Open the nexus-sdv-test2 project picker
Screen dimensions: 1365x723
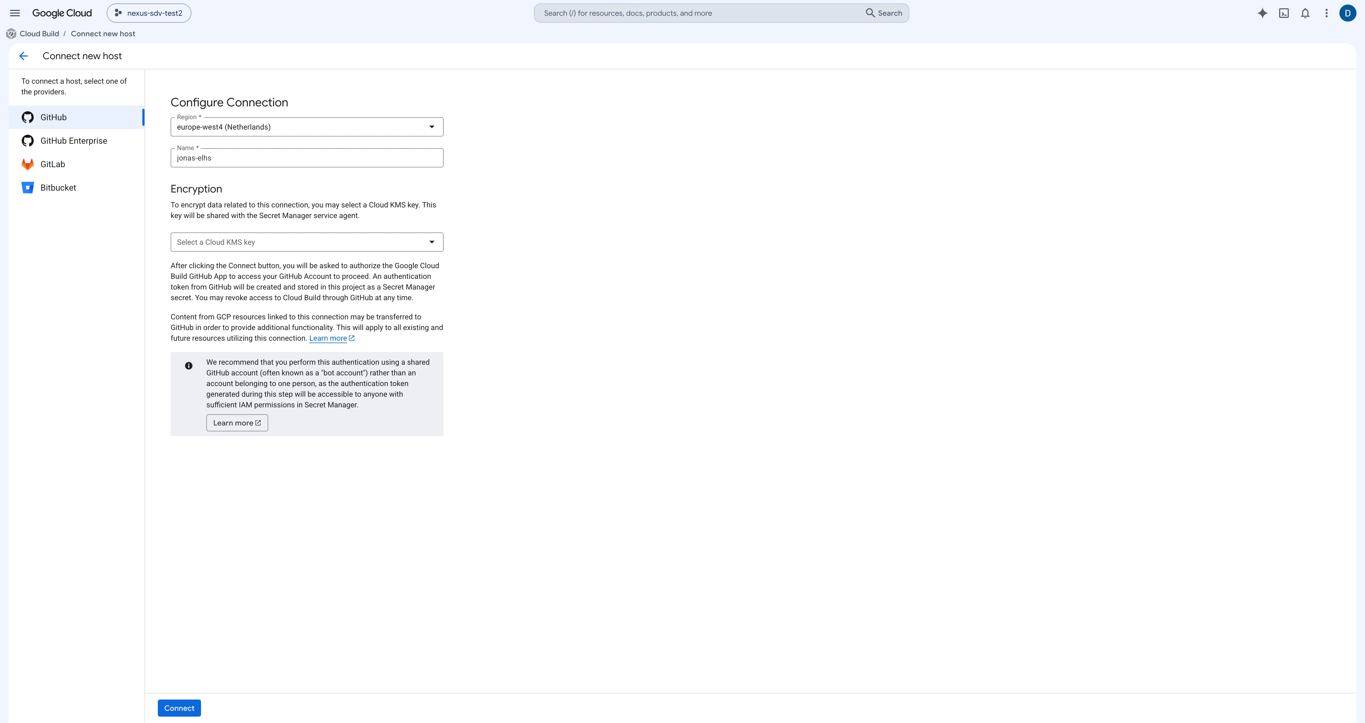[x=149, y=13]
